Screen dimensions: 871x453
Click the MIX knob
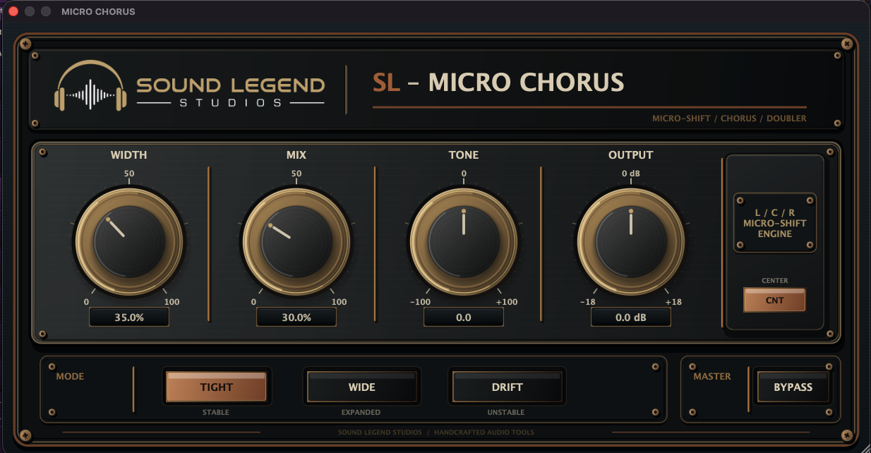click(296, 242)
